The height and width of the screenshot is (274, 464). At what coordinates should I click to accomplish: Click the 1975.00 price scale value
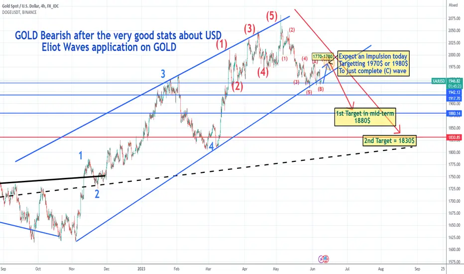(x=454, y=67)
